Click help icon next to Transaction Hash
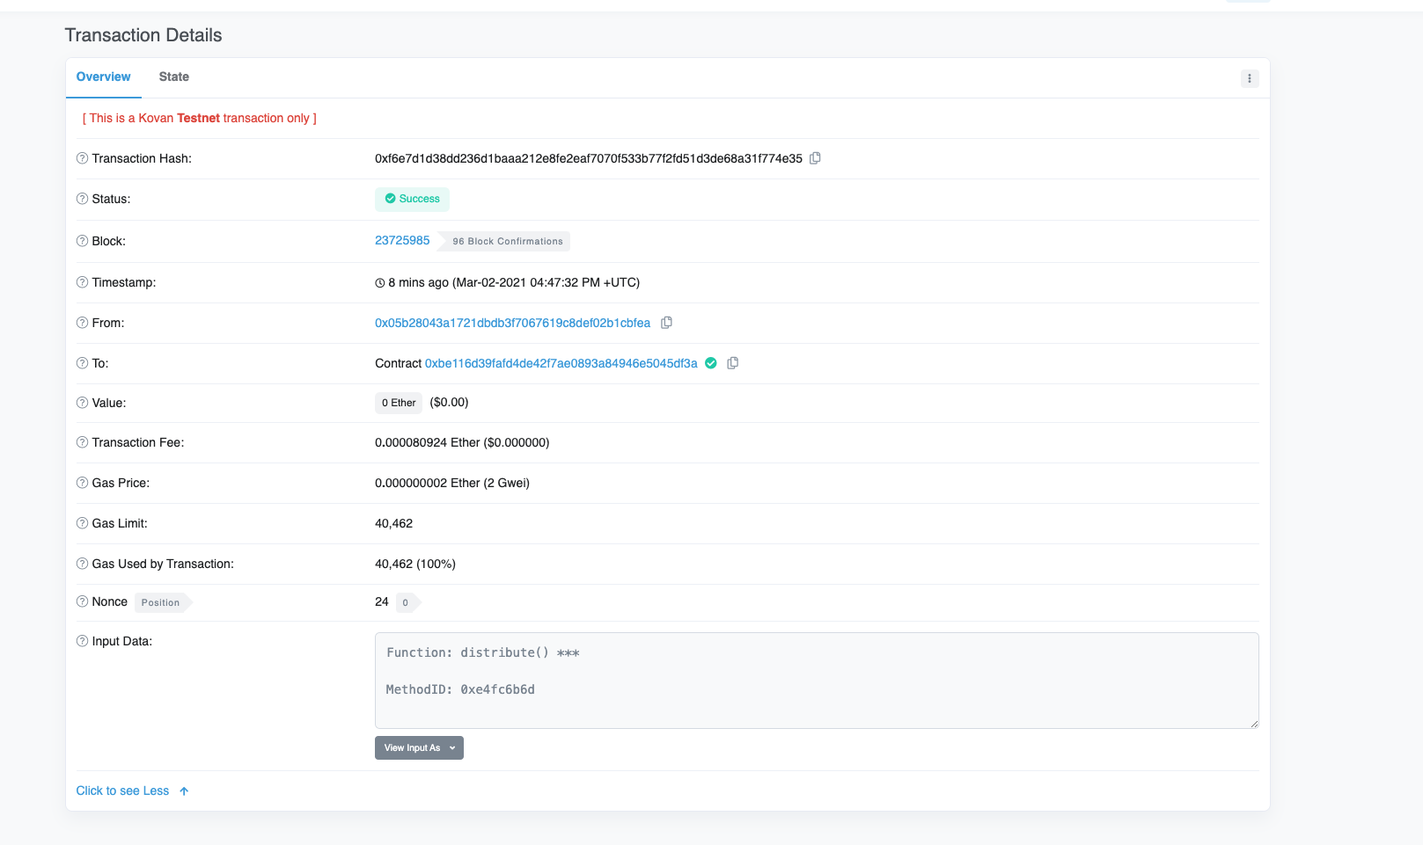 [82, 158]
